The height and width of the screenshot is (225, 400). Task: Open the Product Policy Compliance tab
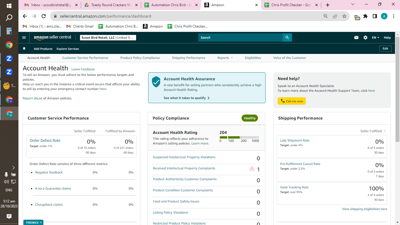(x=140, y=58)
